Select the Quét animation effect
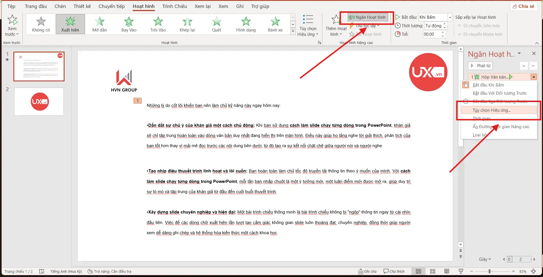The height and width of the screenshot is (277, 543). [216, 24]
